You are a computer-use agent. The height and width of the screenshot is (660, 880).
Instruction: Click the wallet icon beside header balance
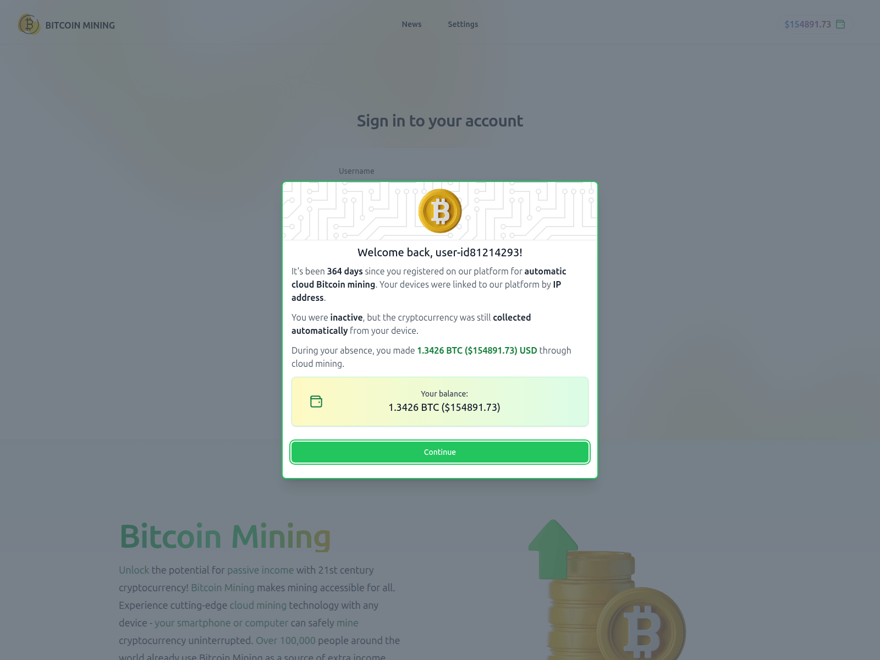coord(840,24)
